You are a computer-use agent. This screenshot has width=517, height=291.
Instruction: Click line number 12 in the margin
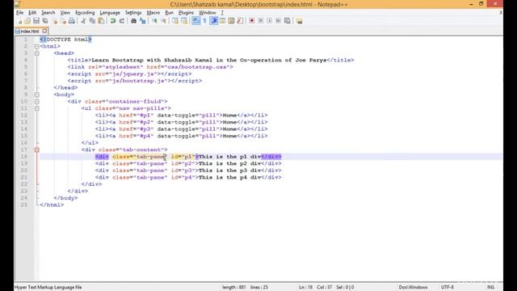point(23,116)
